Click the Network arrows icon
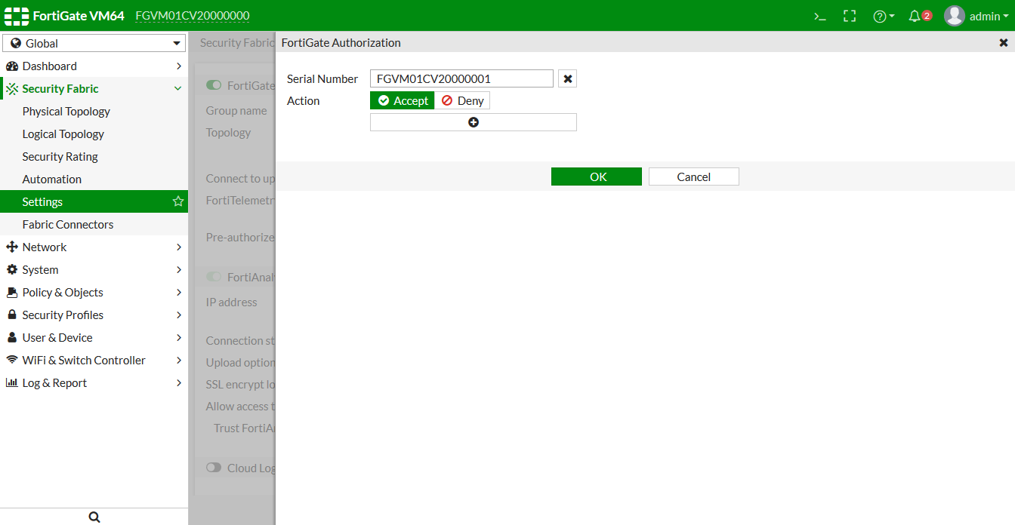 pyautogui.click(x=11, y=247)
